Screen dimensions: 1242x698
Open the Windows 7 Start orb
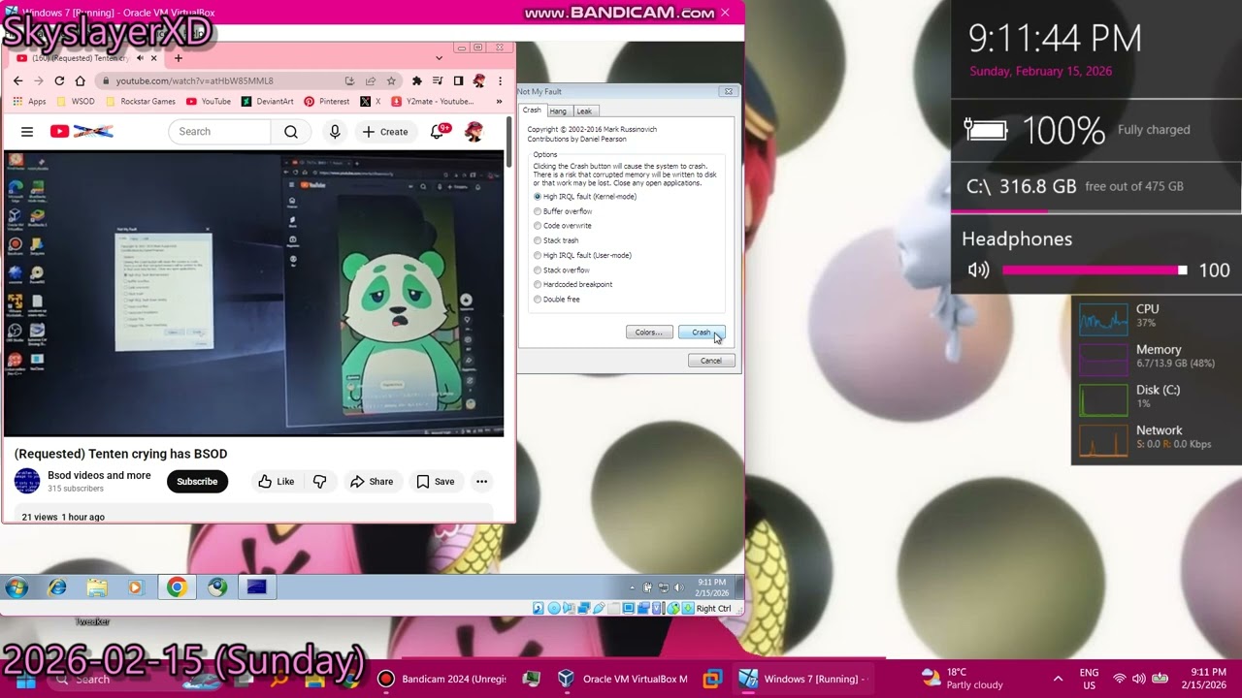[x=16, y=587]
